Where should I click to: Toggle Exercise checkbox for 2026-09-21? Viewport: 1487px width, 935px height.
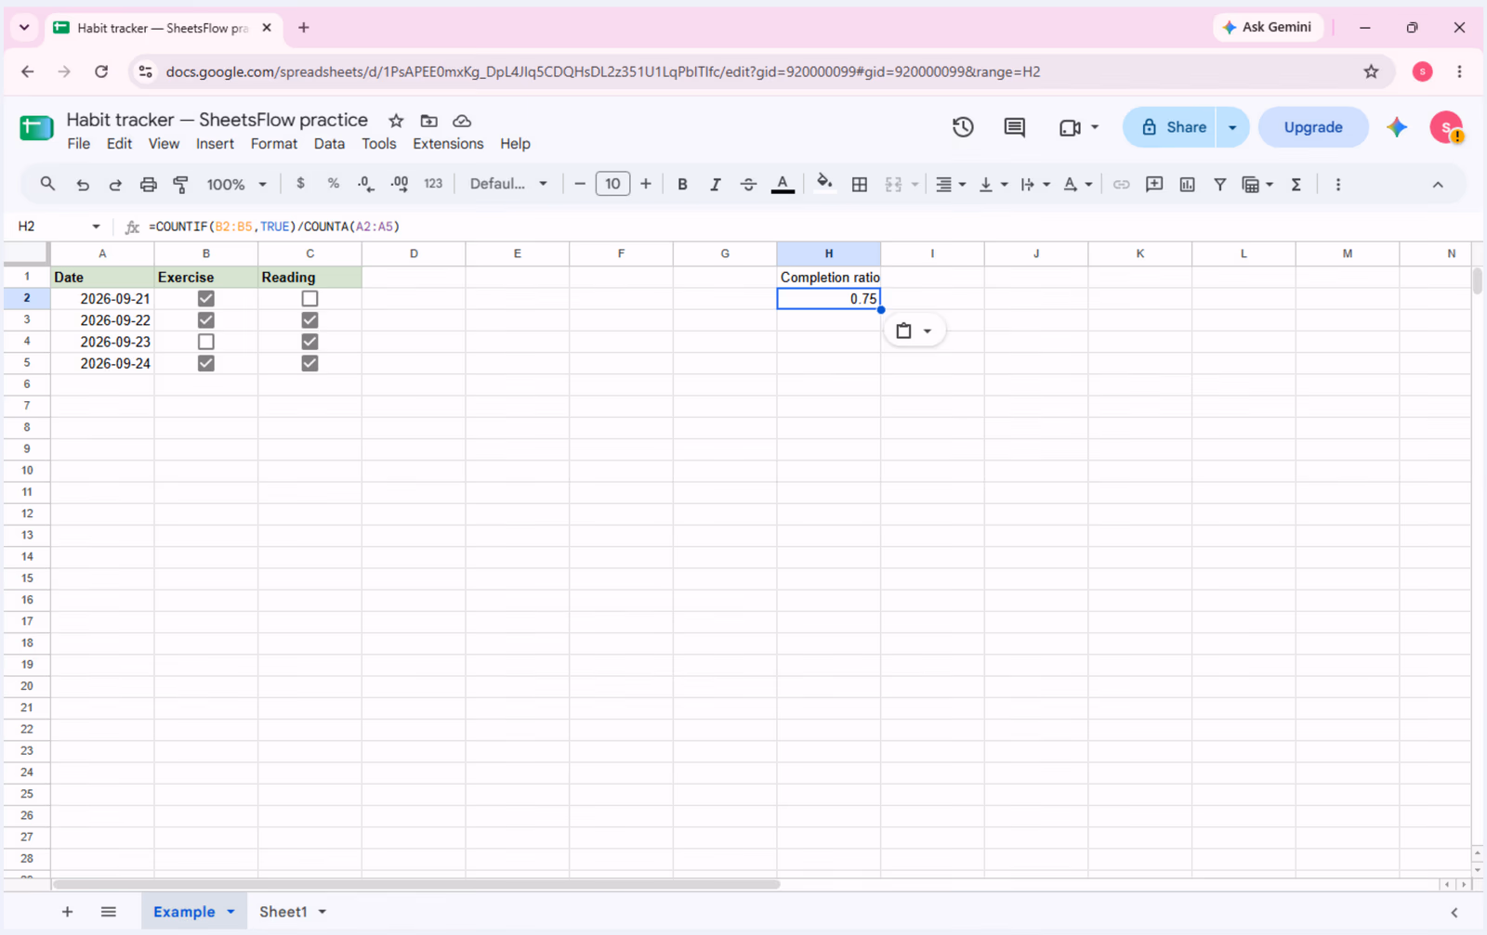click(206, 299)
